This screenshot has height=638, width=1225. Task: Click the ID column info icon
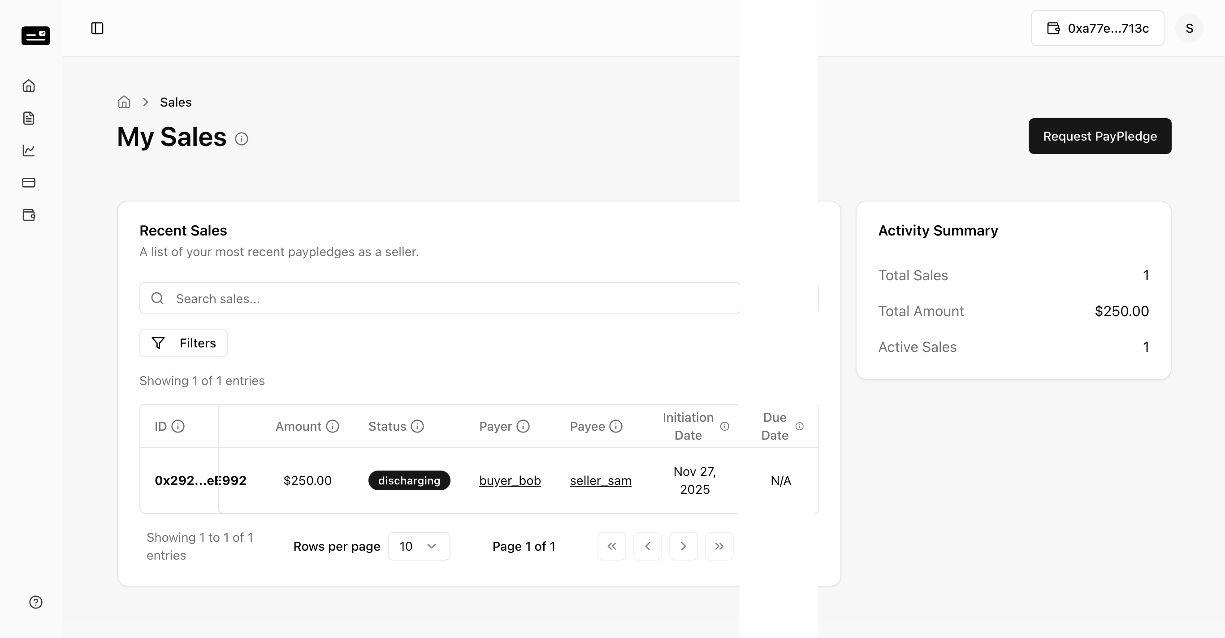(x=178, y=426)
